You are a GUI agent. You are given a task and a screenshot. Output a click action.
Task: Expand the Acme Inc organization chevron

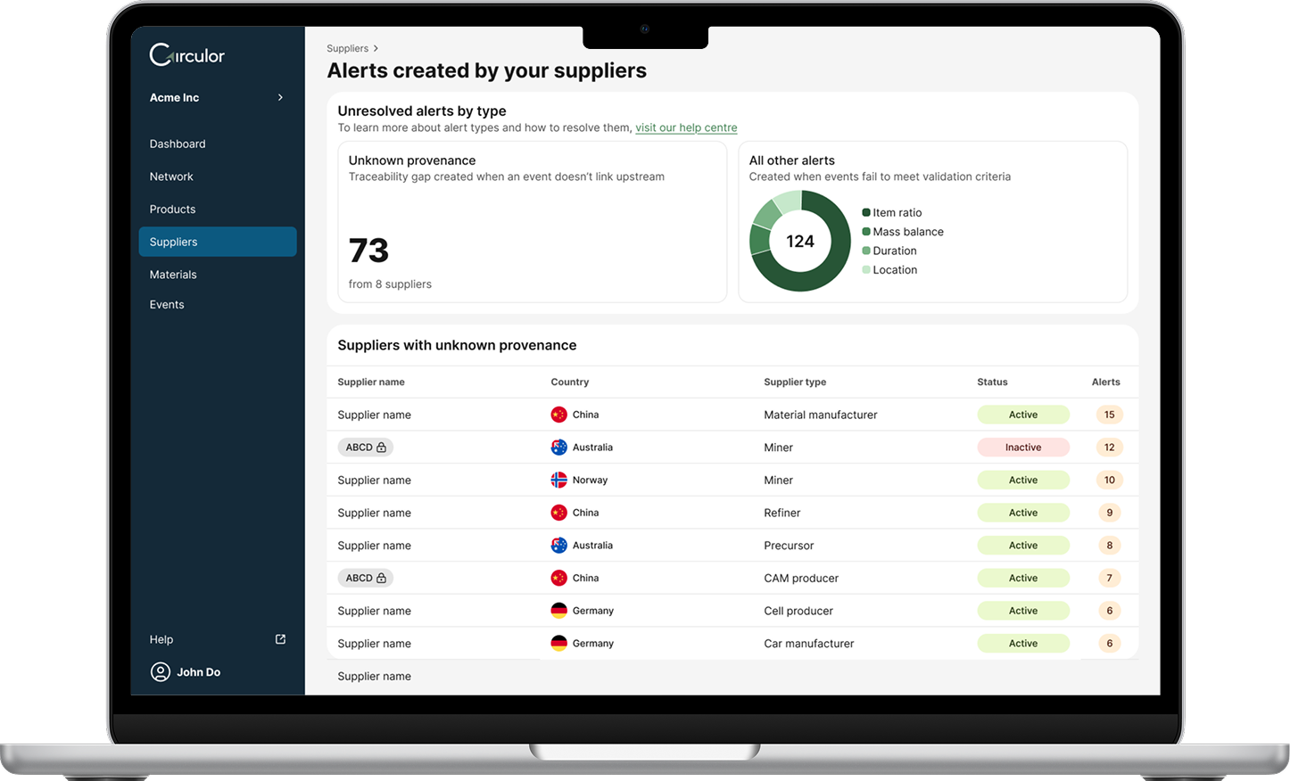click(280, 97)
